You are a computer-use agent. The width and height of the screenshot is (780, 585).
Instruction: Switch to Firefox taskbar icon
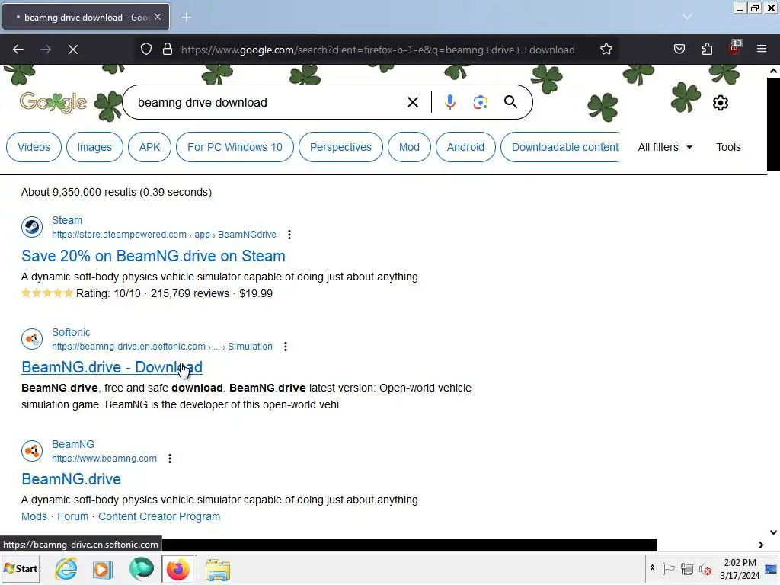(178, 568)
